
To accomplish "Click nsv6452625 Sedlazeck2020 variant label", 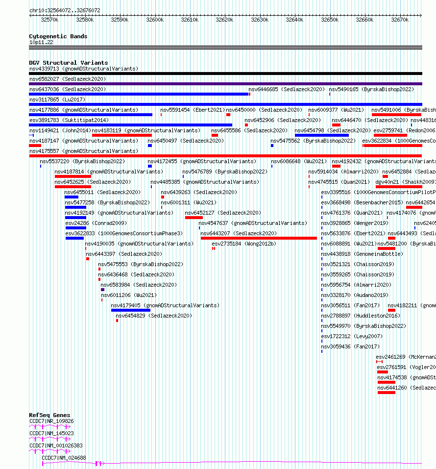I will [x=93, y=182].
